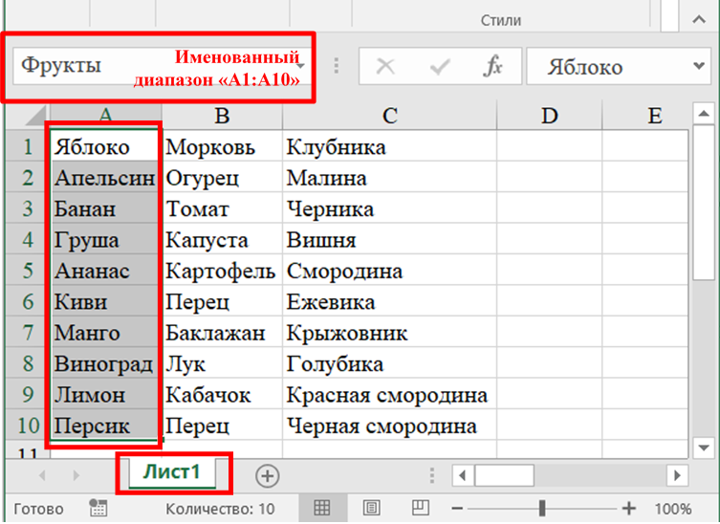720x524 pixels.
Task: Collapse the ribbon with the up chevron
Action: point(699,20)
